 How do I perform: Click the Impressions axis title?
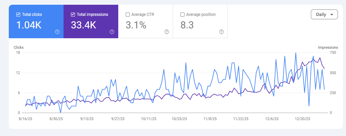click(x=328, y=47)
